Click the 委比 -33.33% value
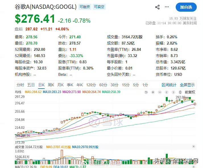 coord(76,56)
